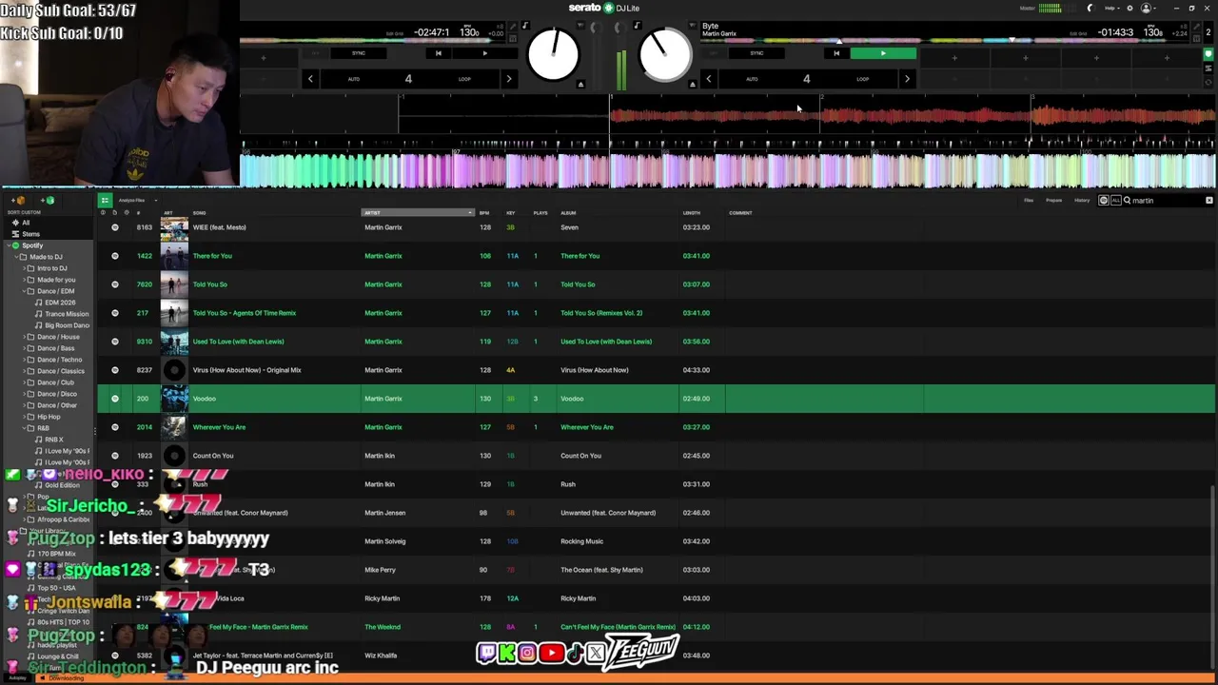This screenshot has width=1218, height=685.
Task: Open the Help dropdown menu
Action: [x=1110, y=8]
